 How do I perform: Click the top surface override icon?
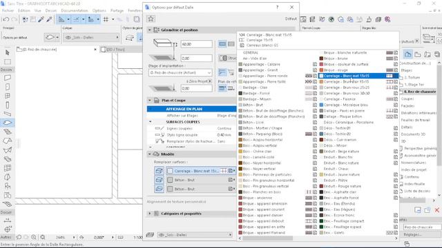coord(159,171)
